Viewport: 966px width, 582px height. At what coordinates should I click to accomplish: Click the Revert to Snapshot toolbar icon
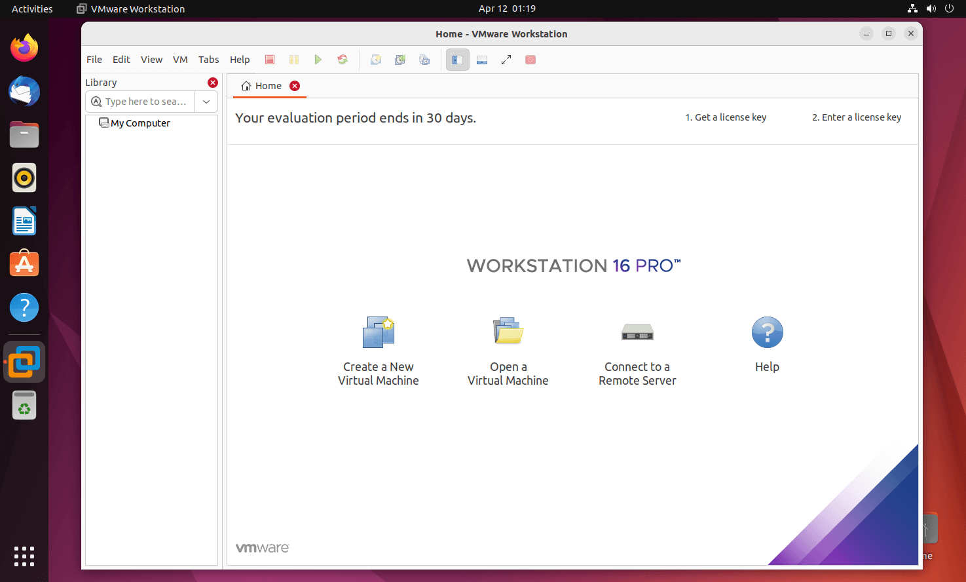[x=400, y=60]
